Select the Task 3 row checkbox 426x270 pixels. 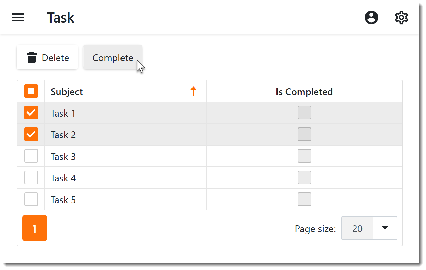point(31,156)
